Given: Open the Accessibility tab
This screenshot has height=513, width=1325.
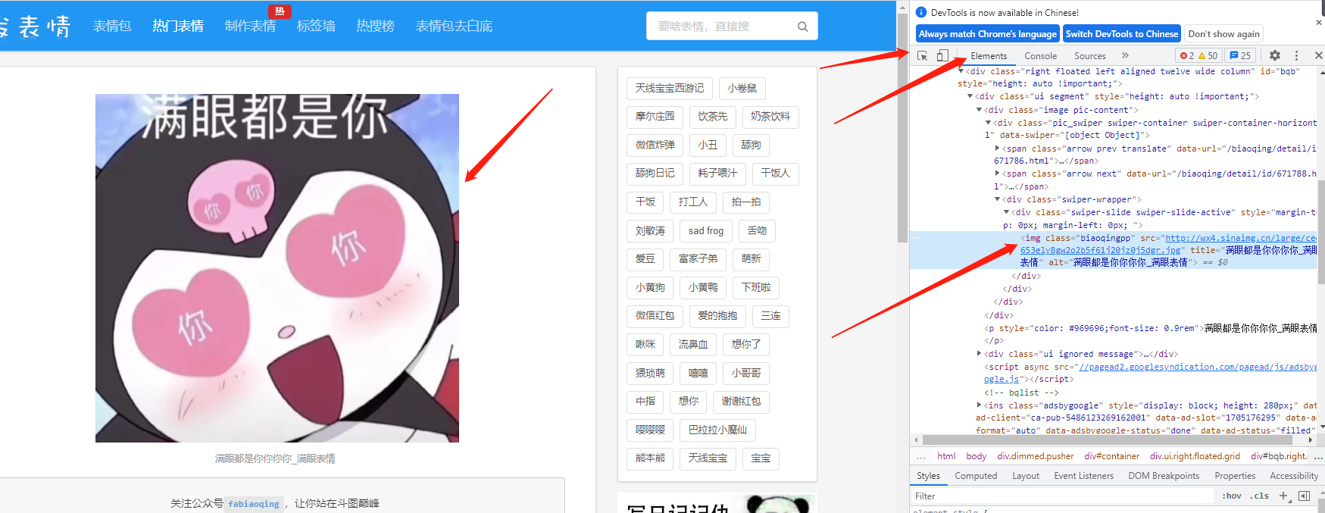Looking at the screenshot, I should pos(1294,476).
